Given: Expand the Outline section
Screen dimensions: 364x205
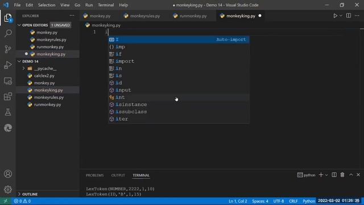Looking at the screenshot, I should (x=19, y=194).
